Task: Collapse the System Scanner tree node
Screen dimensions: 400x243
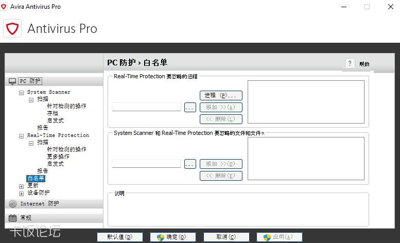Action: (22, 93)
